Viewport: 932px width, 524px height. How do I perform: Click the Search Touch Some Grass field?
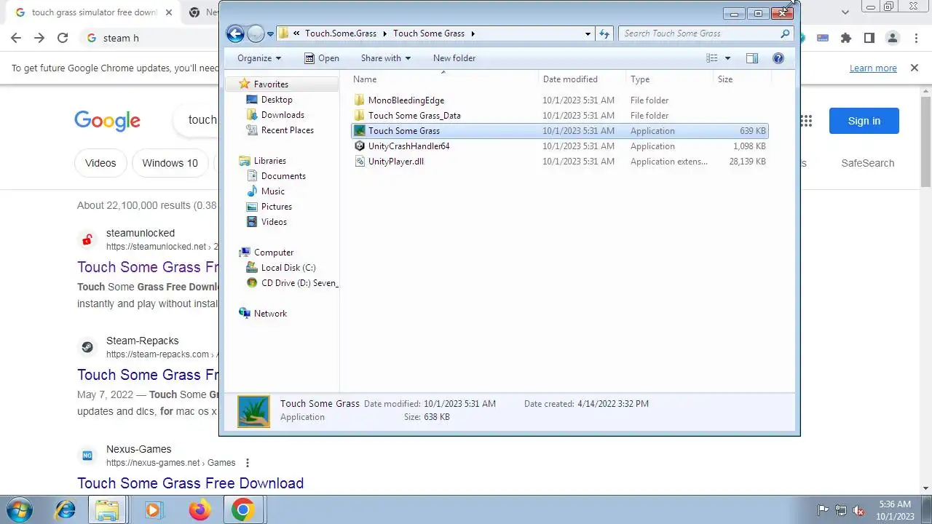705,33
